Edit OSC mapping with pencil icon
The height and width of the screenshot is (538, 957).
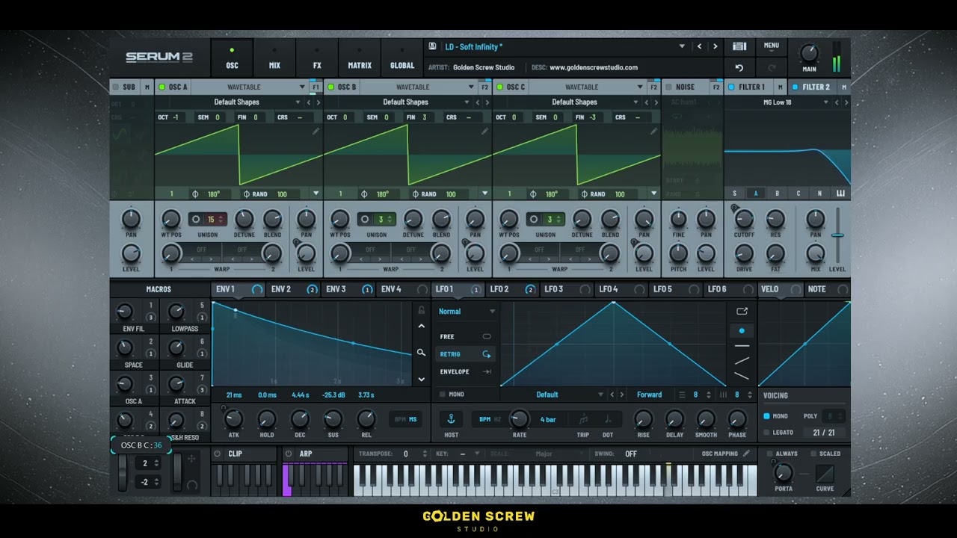pyautogui.click(x=746, y=454)
